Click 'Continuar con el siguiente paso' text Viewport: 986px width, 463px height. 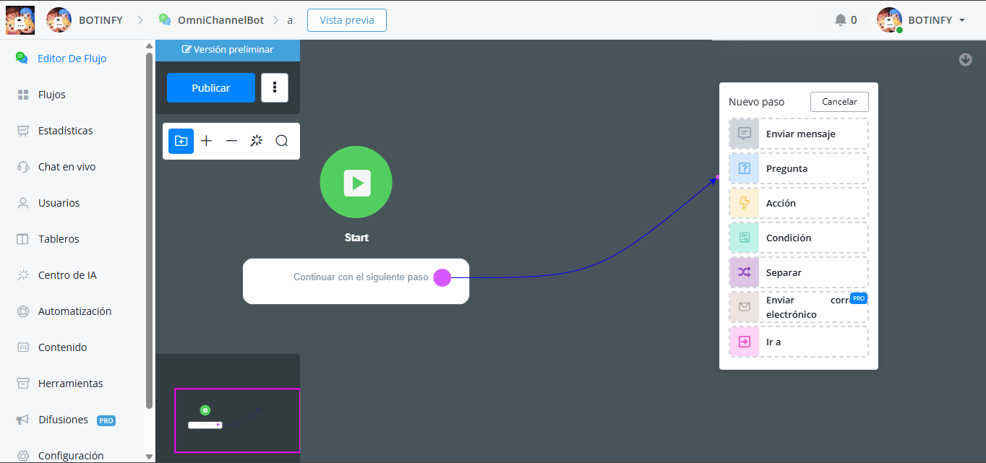click(361, 277)
